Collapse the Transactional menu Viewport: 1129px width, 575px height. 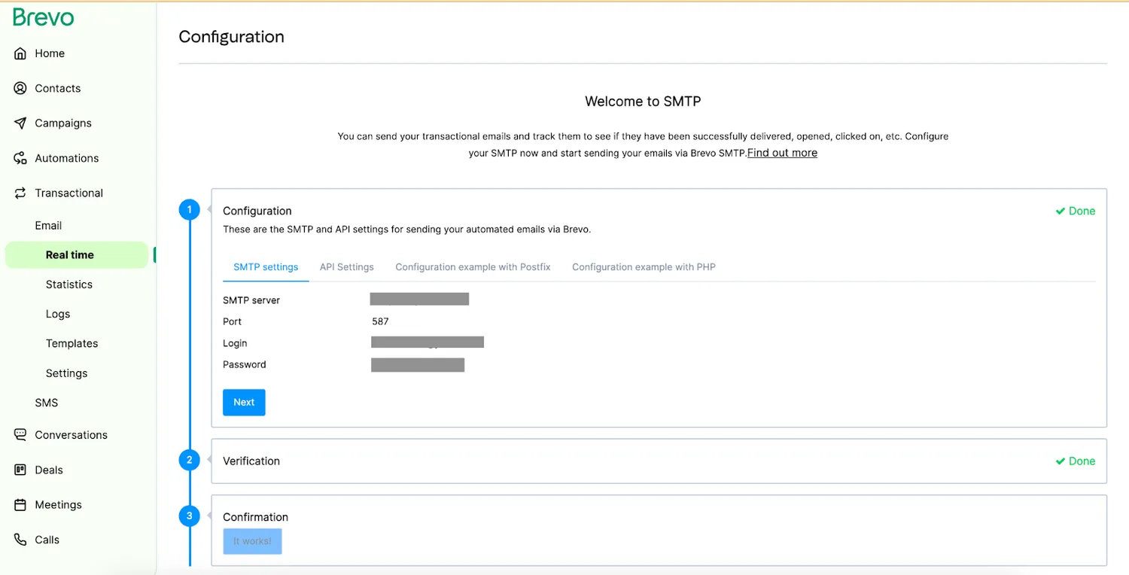point(68,193)
